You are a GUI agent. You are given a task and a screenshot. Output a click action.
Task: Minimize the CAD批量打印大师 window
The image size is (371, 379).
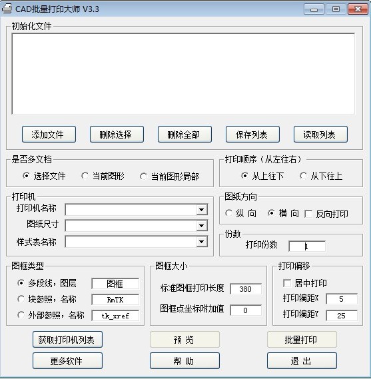click(314, 9)
